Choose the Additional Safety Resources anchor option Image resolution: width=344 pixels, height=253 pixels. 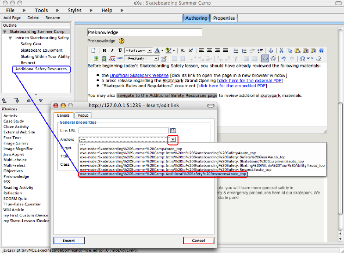click(x=163, y=174)
